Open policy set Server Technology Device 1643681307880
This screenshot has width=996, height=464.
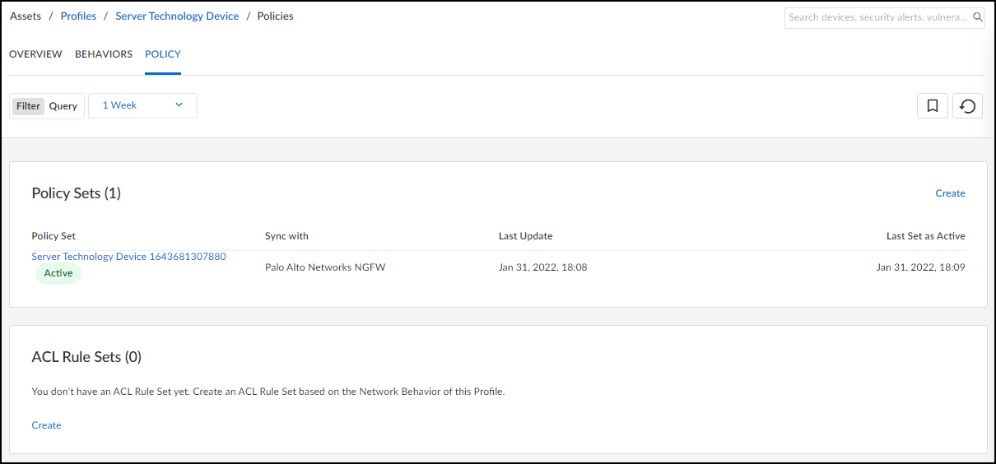point(128,257)
